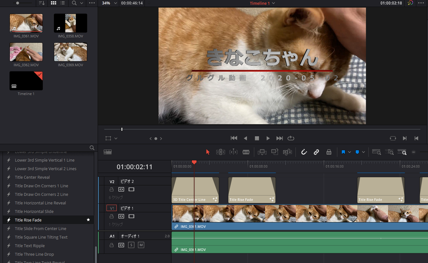Jump to next edit button

coord(405,138)
